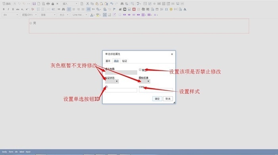Open the smiley emoticon picker

tap(171, 9)
